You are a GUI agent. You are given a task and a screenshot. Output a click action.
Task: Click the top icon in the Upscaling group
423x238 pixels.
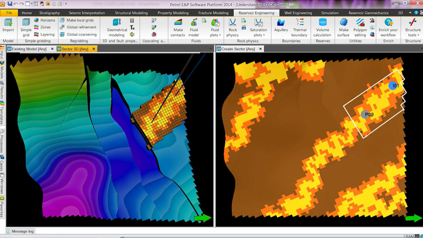154,20
